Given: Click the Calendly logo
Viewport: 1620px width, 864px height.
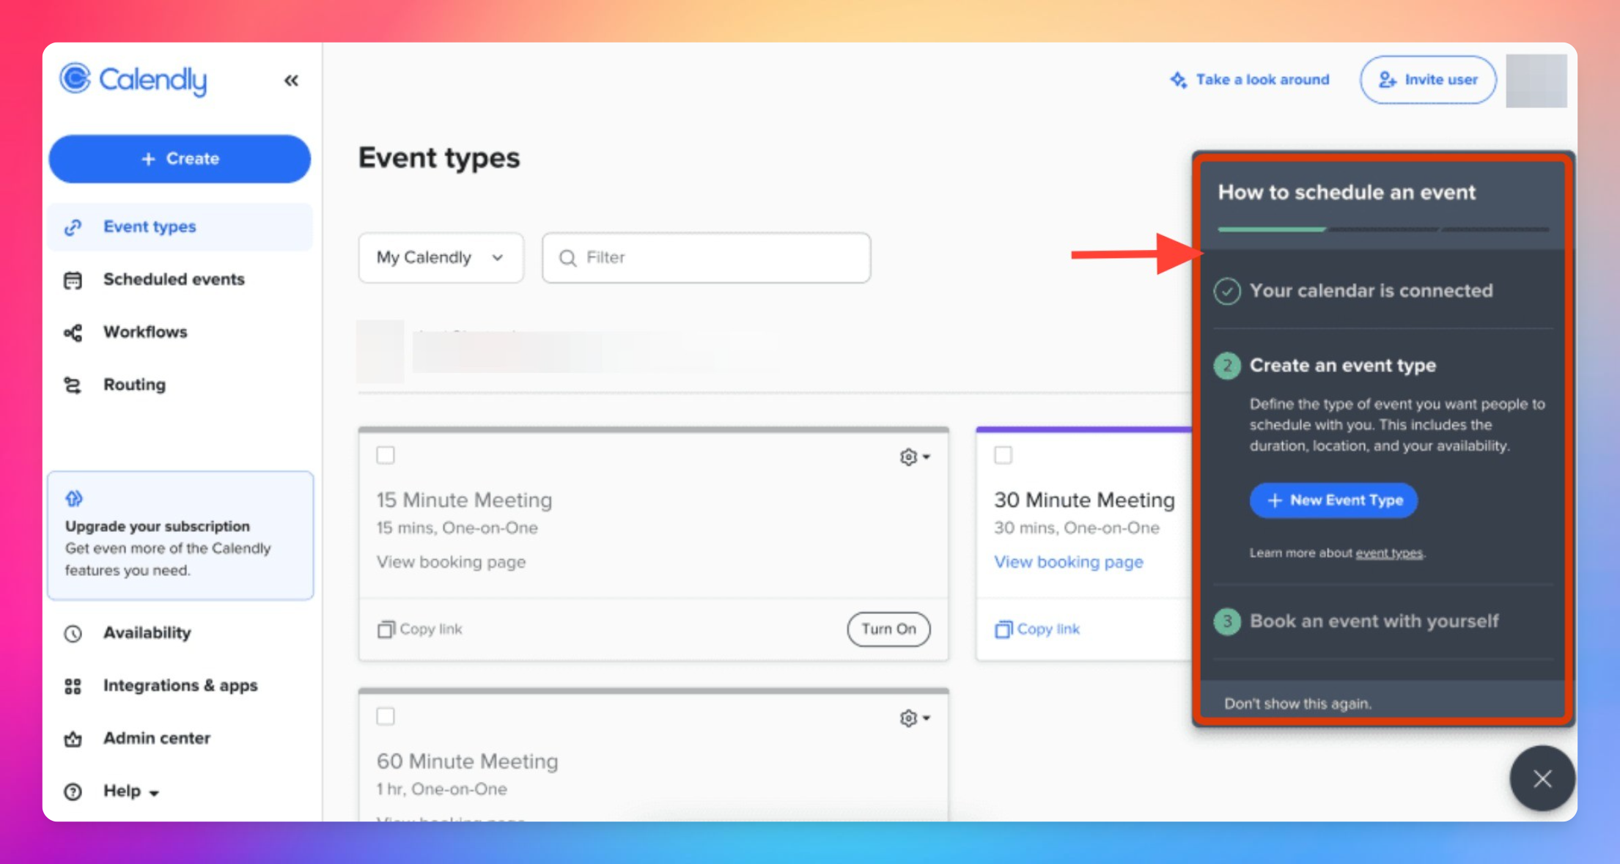Looking at the screenshot, I should click(x=133, y=79).
